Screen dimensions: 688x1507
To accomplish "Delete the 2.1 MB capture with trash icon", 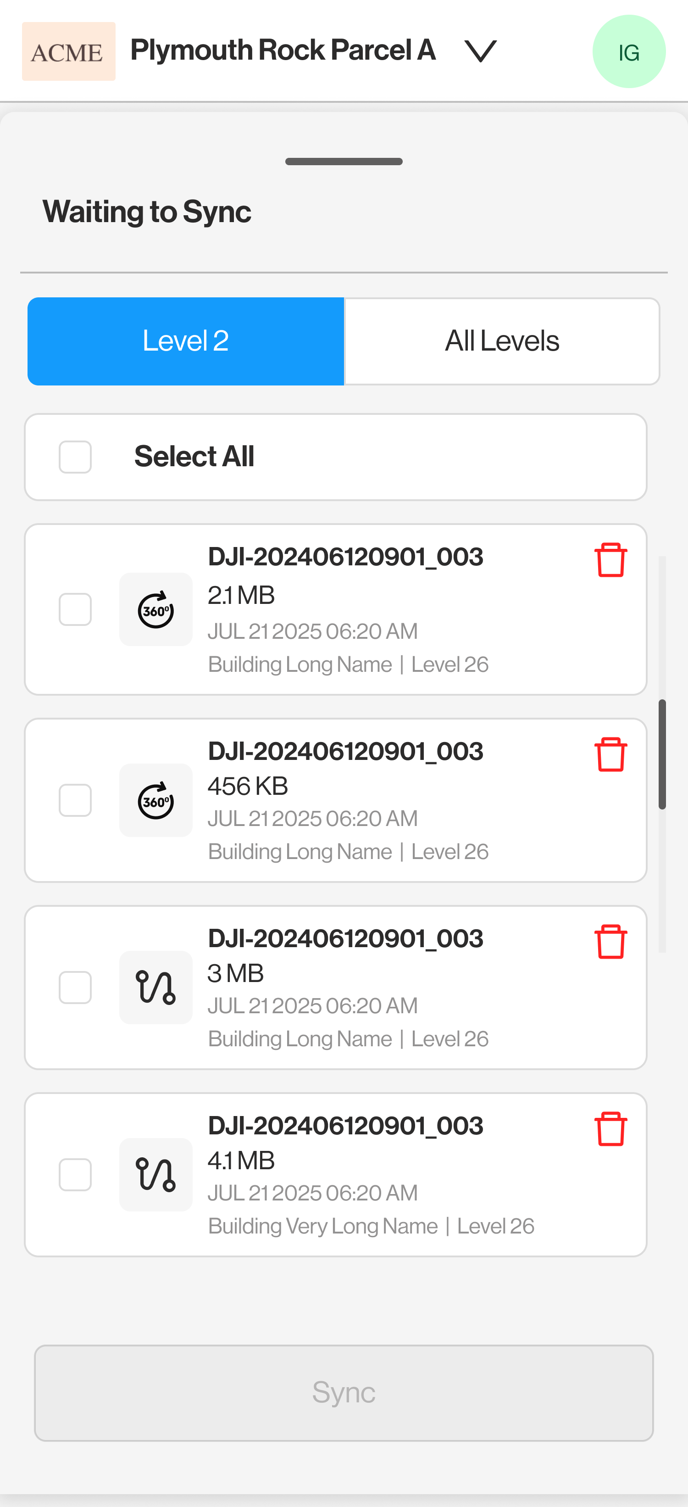I will click(610, 560).
